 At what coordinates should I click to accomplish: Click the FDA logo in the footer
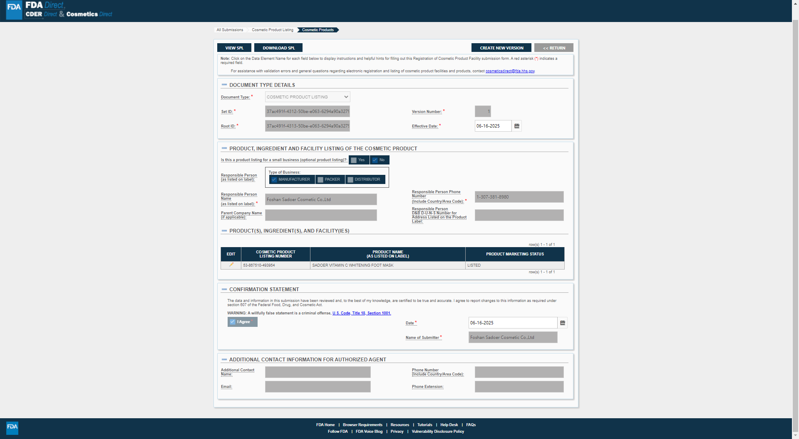pos(12,427)
